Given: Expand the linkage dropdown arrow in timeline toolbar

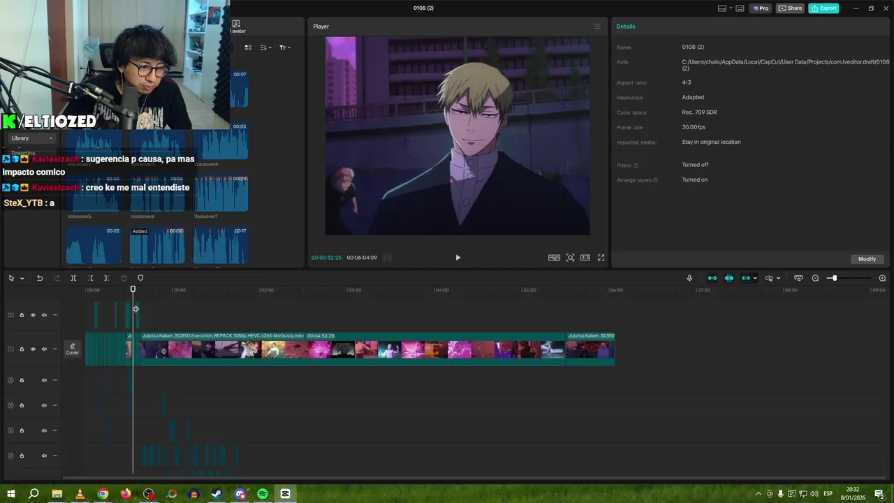Looking at the screenshot, I should click(754, 278).
